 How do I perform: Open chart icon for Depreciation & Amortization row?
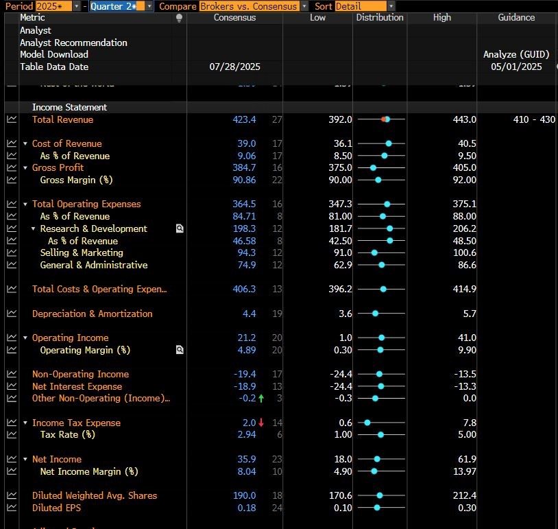12,314
